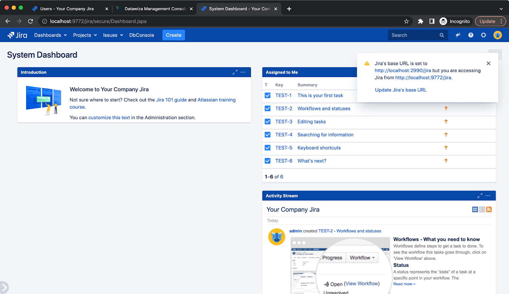Click the http://localhost:2990/jira link
The image size is (509, 294).
403,70
